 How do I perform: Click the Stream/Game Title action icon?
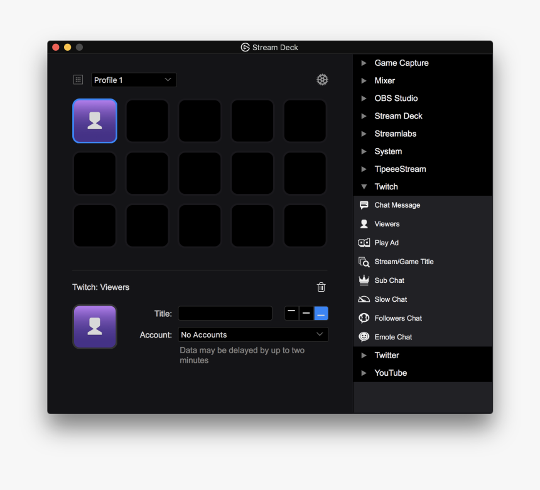(364, 262)
